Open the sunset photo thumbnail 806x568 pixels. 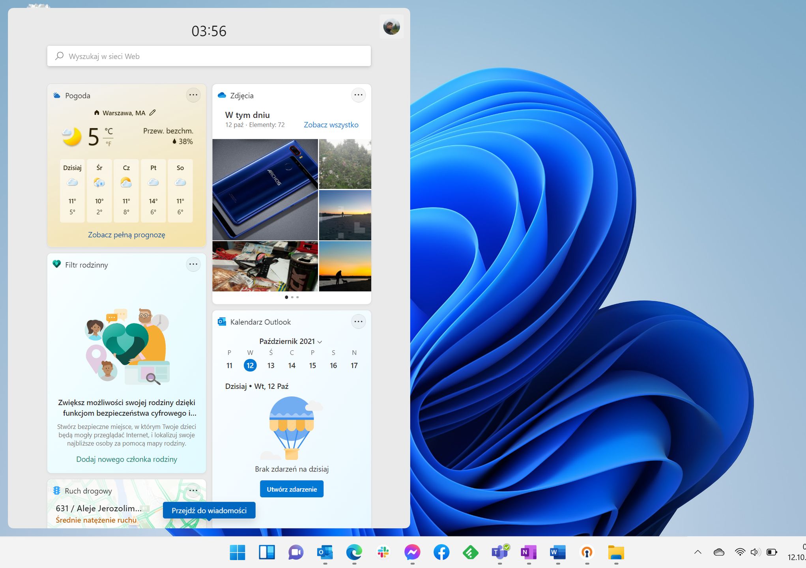click(x=344, y=267)
